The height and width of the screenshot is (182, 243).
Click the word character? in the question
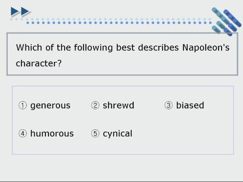coord(39,63)
